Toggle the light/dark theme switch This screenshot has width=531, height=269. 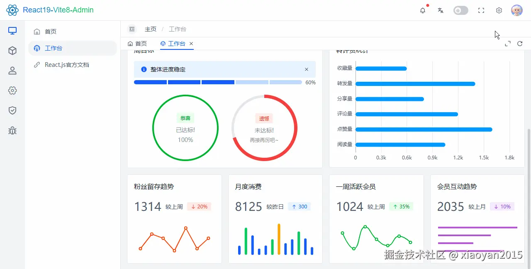461,10
